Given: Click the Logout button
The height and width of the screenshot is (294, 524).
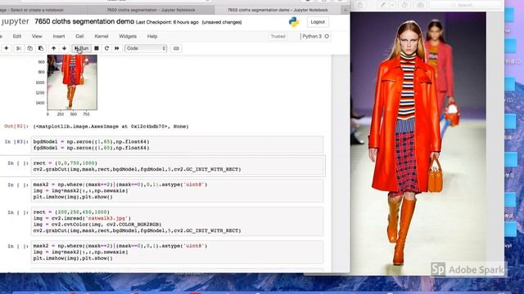Looking at the screenshot, I should click(318, 22).
